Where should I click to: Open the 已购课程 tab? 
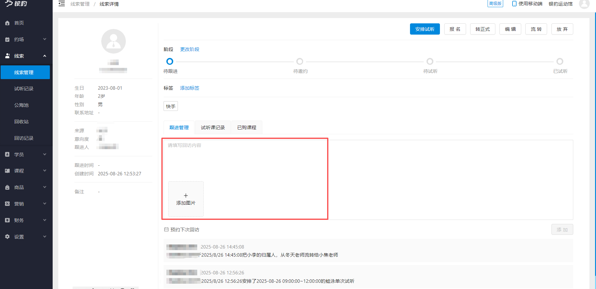(246, 127)
